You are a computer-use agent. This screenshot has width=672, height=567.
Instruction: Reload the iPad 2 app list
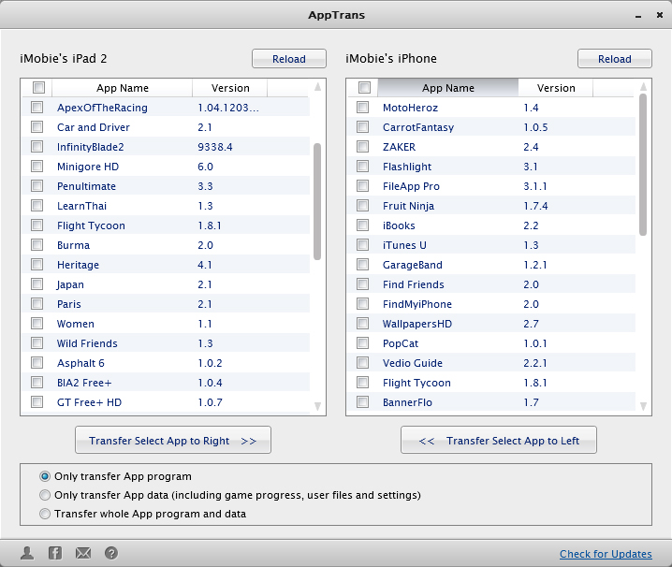[x=289, y=59]
